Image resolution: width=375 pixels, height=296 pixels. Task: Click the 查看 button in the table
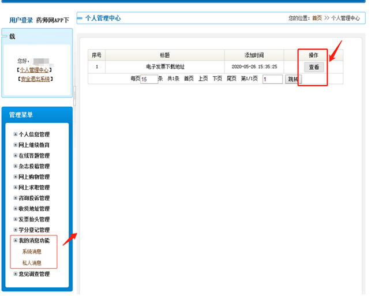314,67
